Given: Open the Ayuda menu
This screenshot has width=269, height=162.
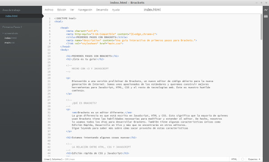Looking at the screenshot, I should coord(116,10).
